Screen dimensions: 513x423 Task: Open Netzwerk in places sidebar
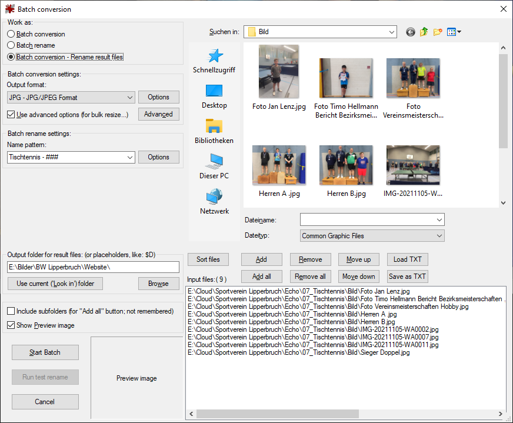coord(214,202)
